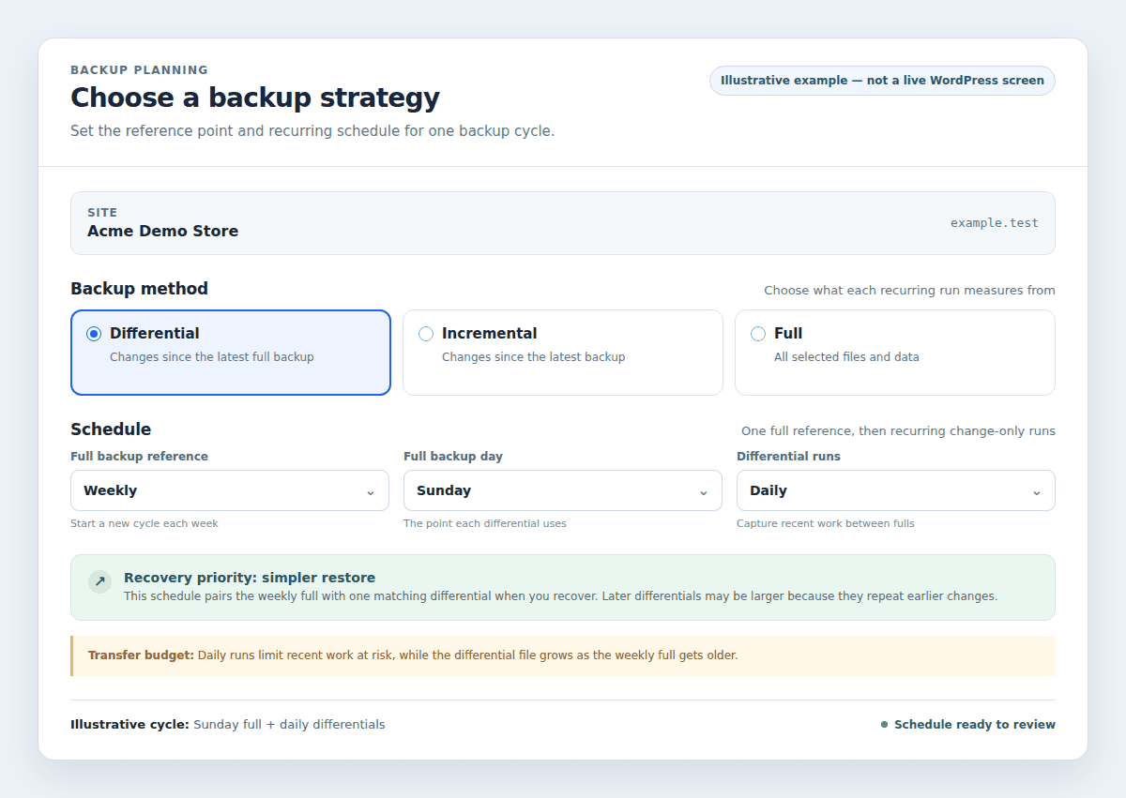The height and width of the screenshot is (798, 1126).
Task: Click the point each differential uses hint
Action: [x=485, y=523]
